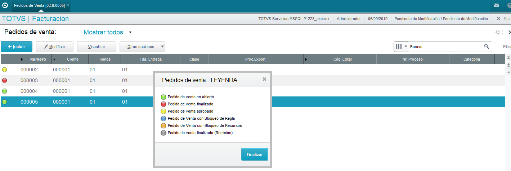Select order number 000004 cell
This screenshot has height=171, width=511.
[x=29, y=91]
